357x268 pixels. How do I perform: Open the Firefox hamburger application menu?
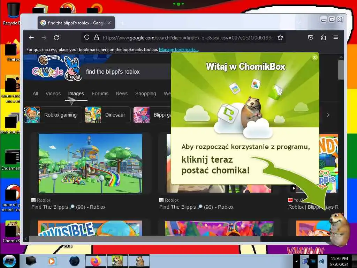336,37
